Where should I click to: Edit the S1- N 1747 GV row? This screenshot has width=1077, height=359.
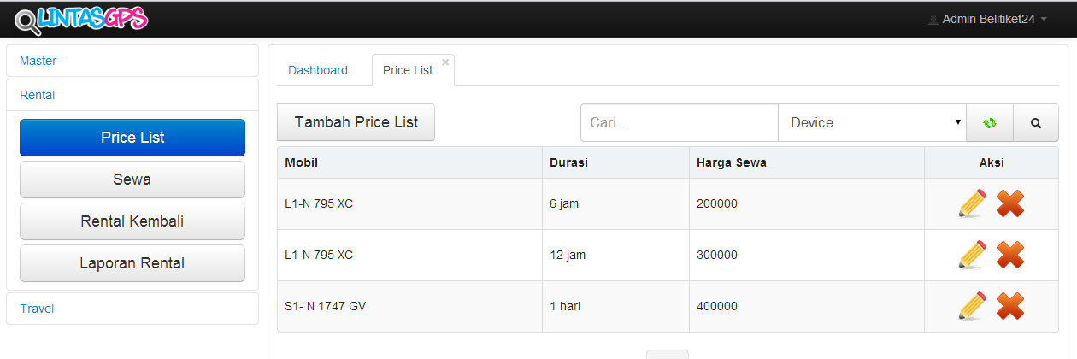(x=973, y=306)
